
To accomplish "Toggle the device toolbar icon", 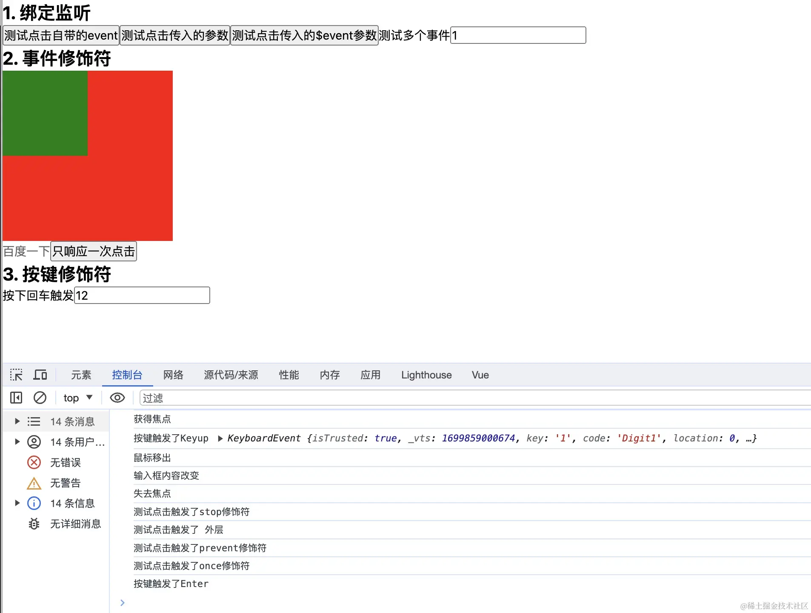I will 40,375.
